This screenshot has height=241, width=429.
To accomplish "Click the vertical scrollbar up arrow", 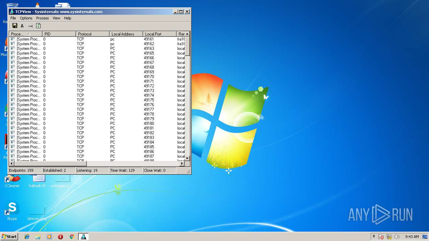I will [x=187, y=34].
